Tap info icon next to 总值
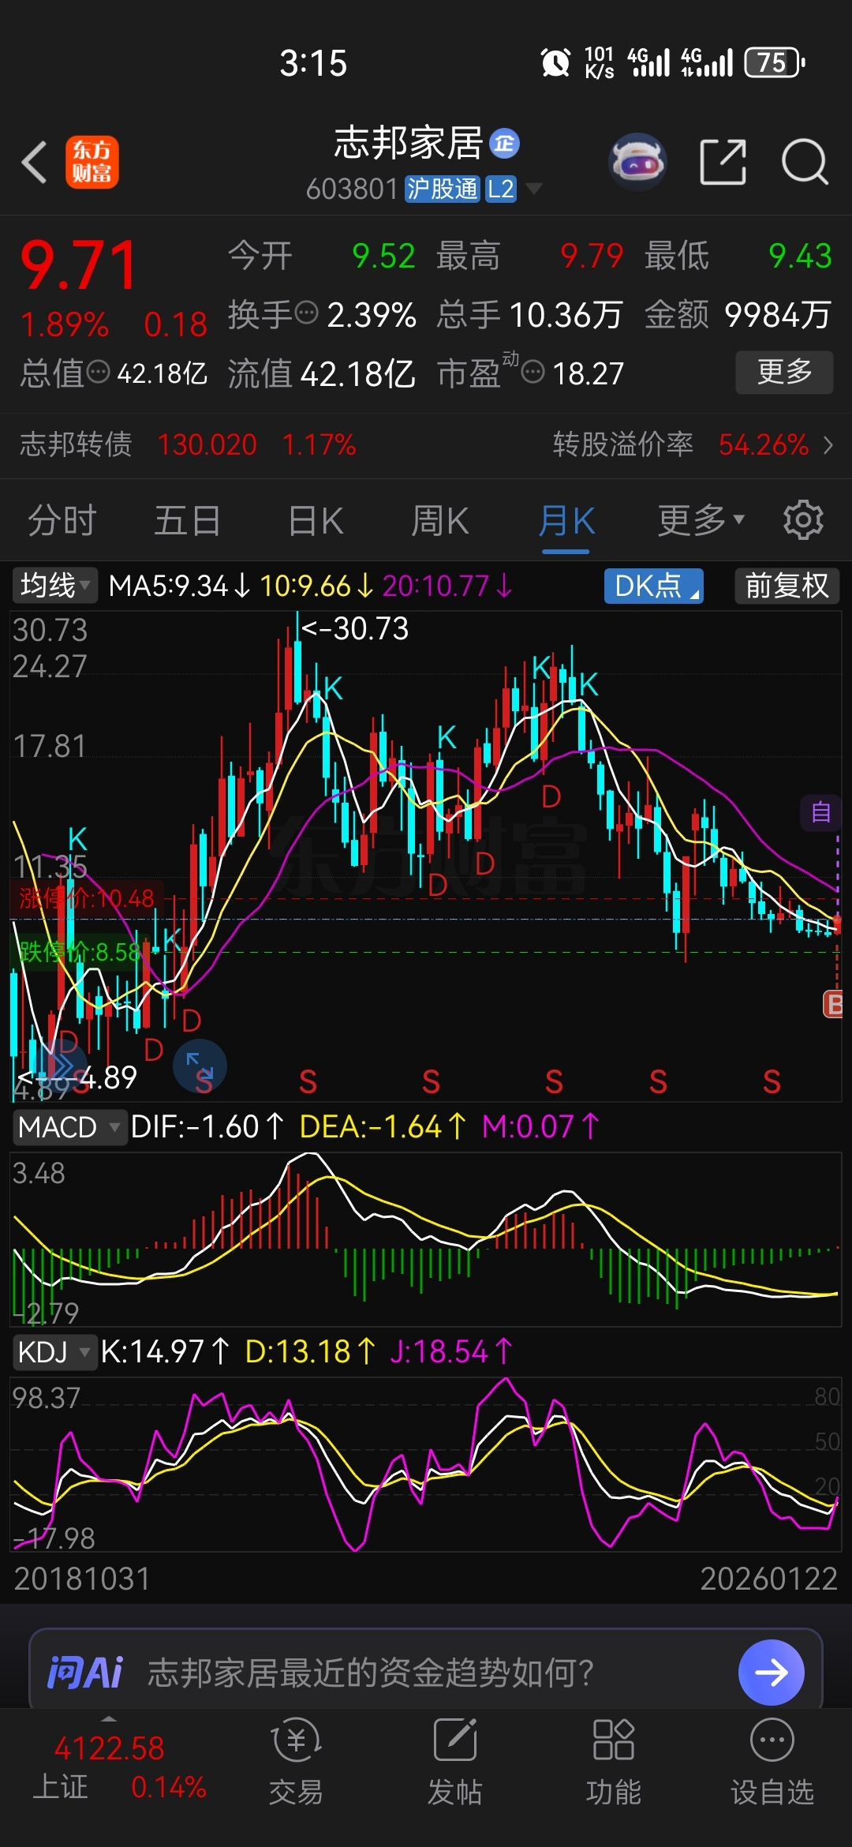Screen dimensions: 852x1847 click(x=98, y=372)
